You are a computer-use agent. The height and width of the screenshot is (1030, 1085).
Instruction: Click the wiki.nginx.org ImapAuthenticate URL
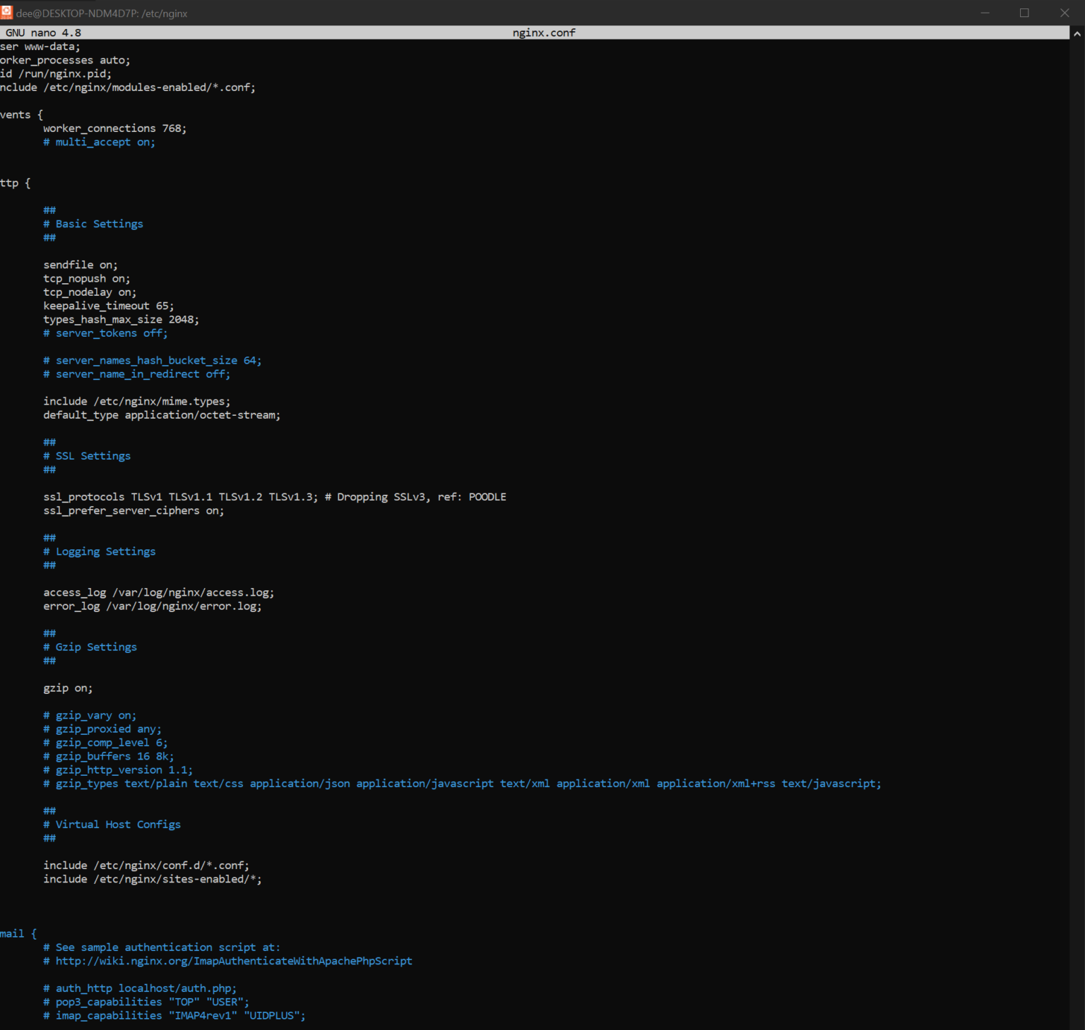(233, 961)
